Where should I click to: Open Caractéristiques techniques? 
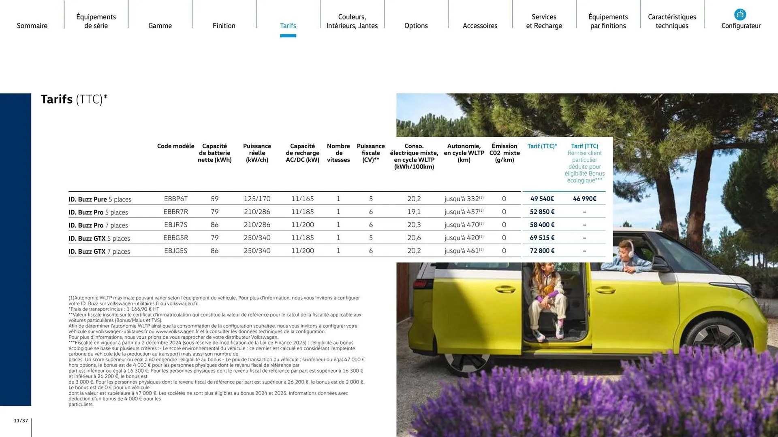pyautogui.click(x=672, y=21)
